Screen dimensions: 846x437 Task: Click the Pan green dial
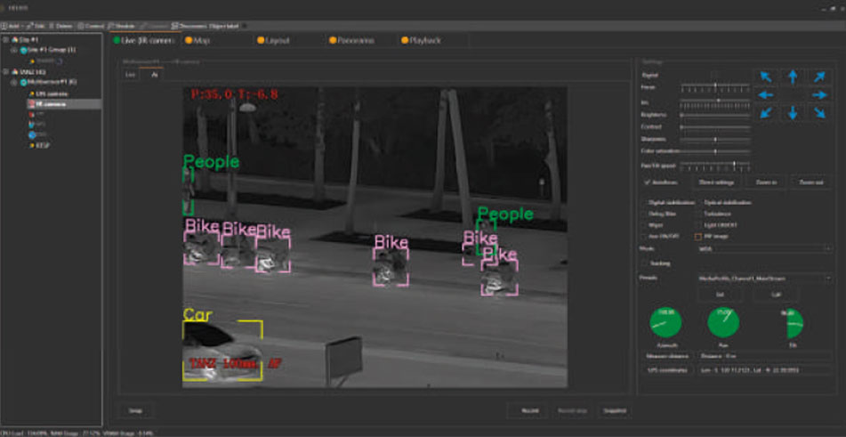pos(723,322)
